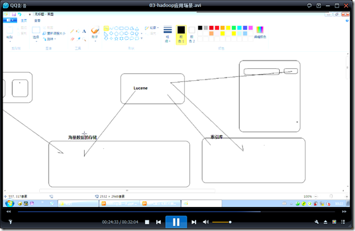Screen dimensions: 355x231
Task: Select the Curve shape
Action: 111,28
